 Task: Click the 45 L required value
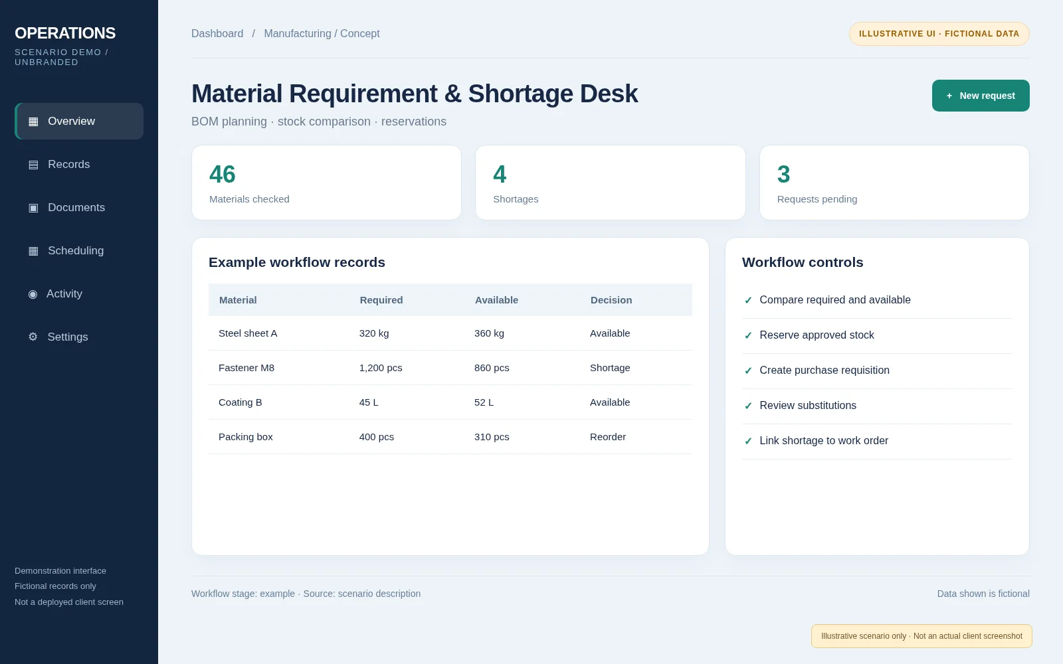(x=369, y=402)
